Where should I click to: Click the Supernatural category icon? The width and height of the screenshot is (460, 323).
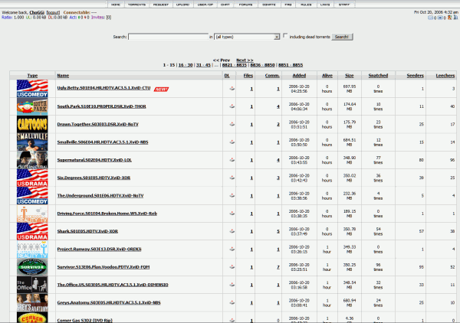[32, 160]
